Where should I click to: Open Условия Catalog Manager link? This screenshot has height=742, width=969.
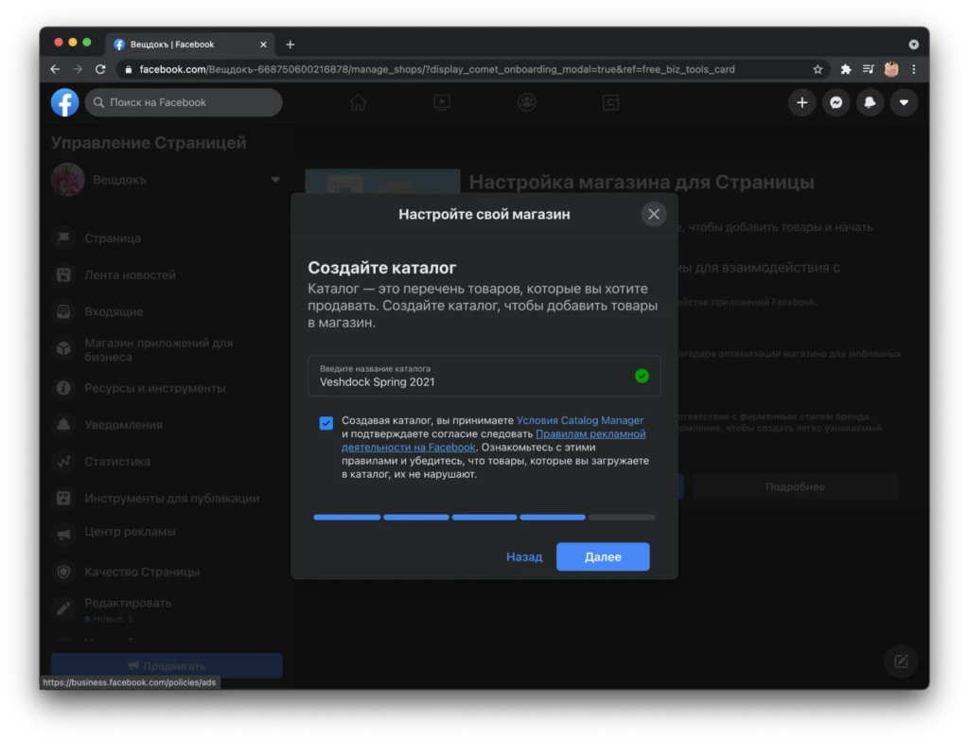[580, 420]
